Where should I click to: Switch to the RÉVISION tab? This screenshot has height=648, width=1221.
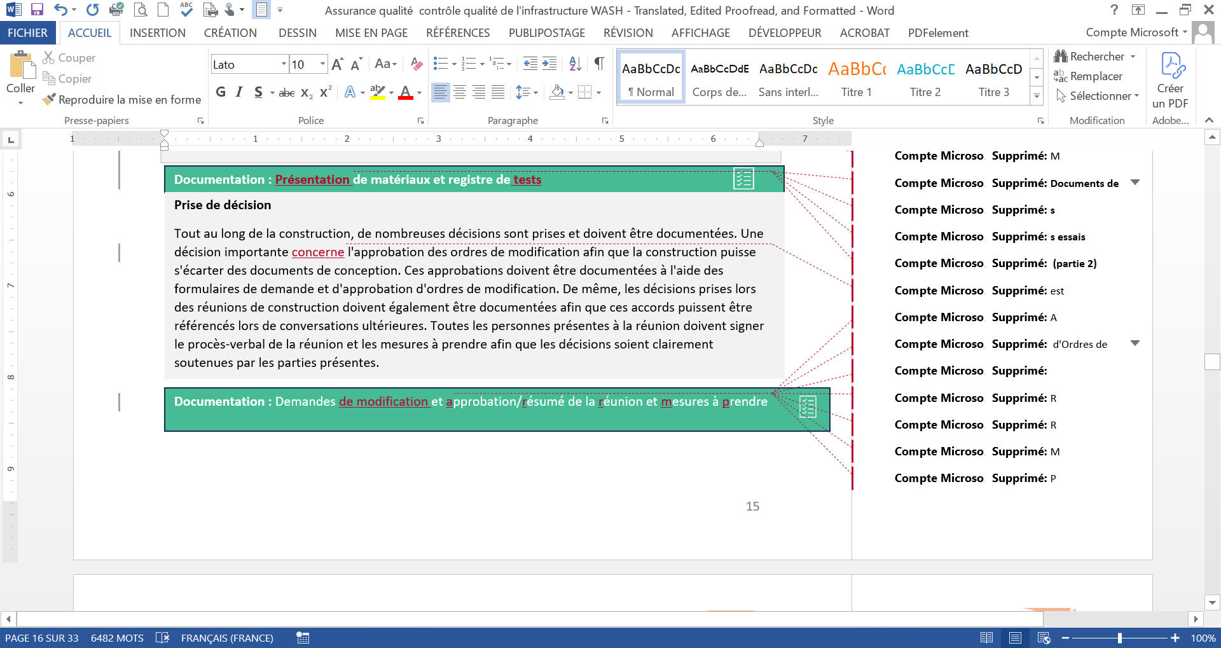click(628, 32)
